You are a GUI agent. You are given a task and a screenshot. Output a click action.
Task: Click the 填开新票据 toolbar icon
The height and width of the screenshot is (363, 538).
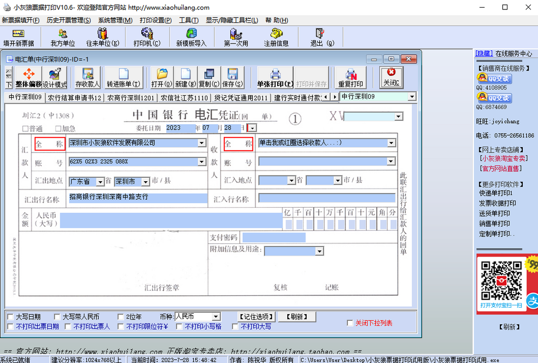(18, 37)
